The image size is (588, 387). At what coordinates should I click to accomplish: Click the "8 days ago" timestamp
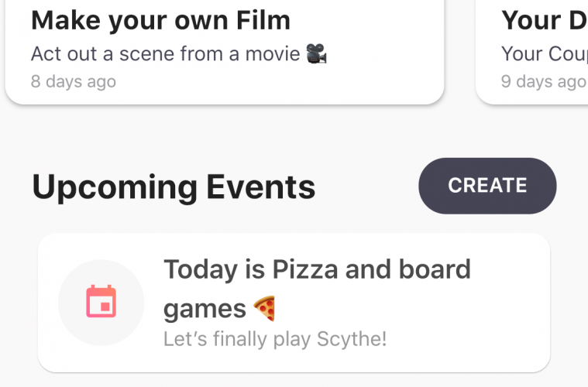point(74,81)
